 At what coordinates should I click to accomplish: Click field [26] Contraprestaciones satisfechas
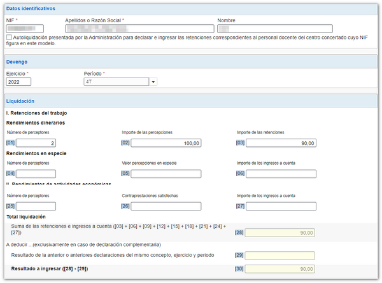166,206
